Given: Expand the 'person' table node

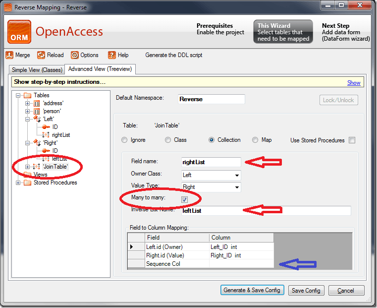Looking at the screenshot, I should click(27, 112).
